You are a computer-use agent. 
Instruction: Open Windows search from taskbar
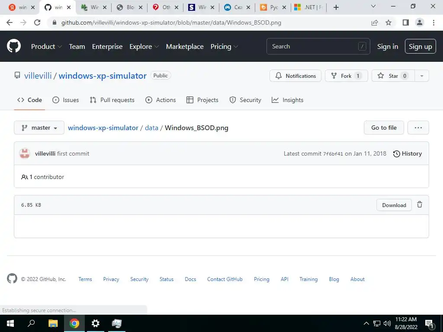click(x=31, y=323)
